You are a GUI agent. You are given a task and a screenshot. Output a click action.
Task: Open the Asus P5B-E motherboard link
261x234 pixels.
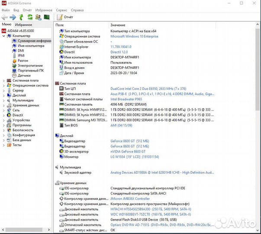click(x=162, y=94)
